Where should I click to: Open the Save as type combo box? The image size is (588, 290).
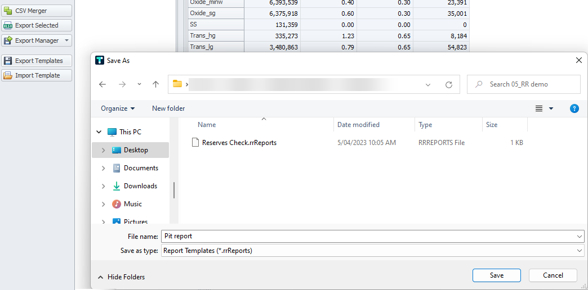tap(372, 251)
